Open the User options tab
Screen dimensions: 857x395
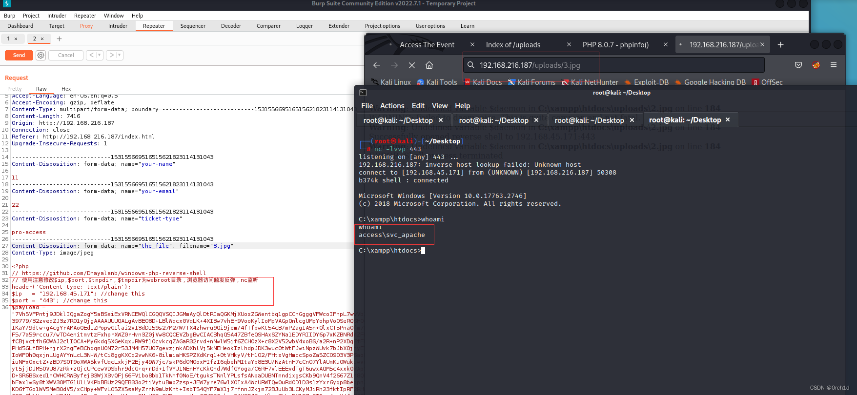tap(430, 26)
